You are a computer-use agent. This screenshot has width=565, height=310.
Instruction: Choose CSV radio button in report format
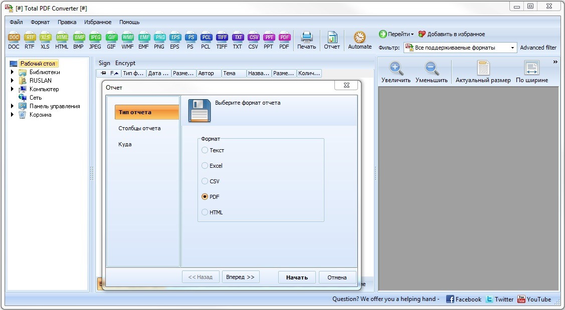tap(211, 181)
